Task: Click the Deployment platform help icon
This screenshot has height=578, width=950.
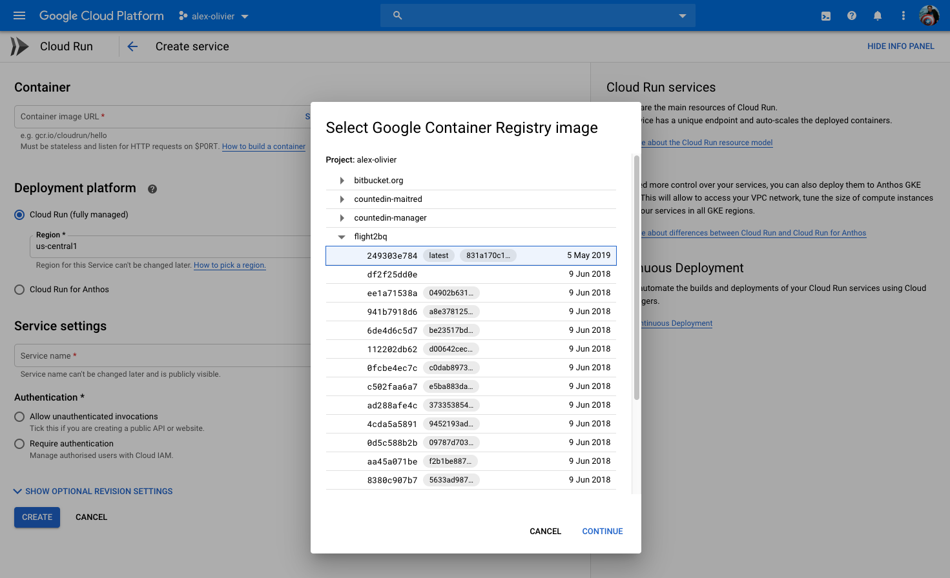Action: click(152, 189)
